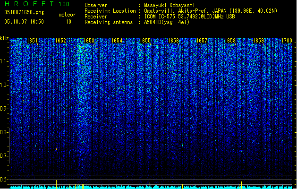
Task: Click the yellow detection spike below 1655
Action: (150, 185)
